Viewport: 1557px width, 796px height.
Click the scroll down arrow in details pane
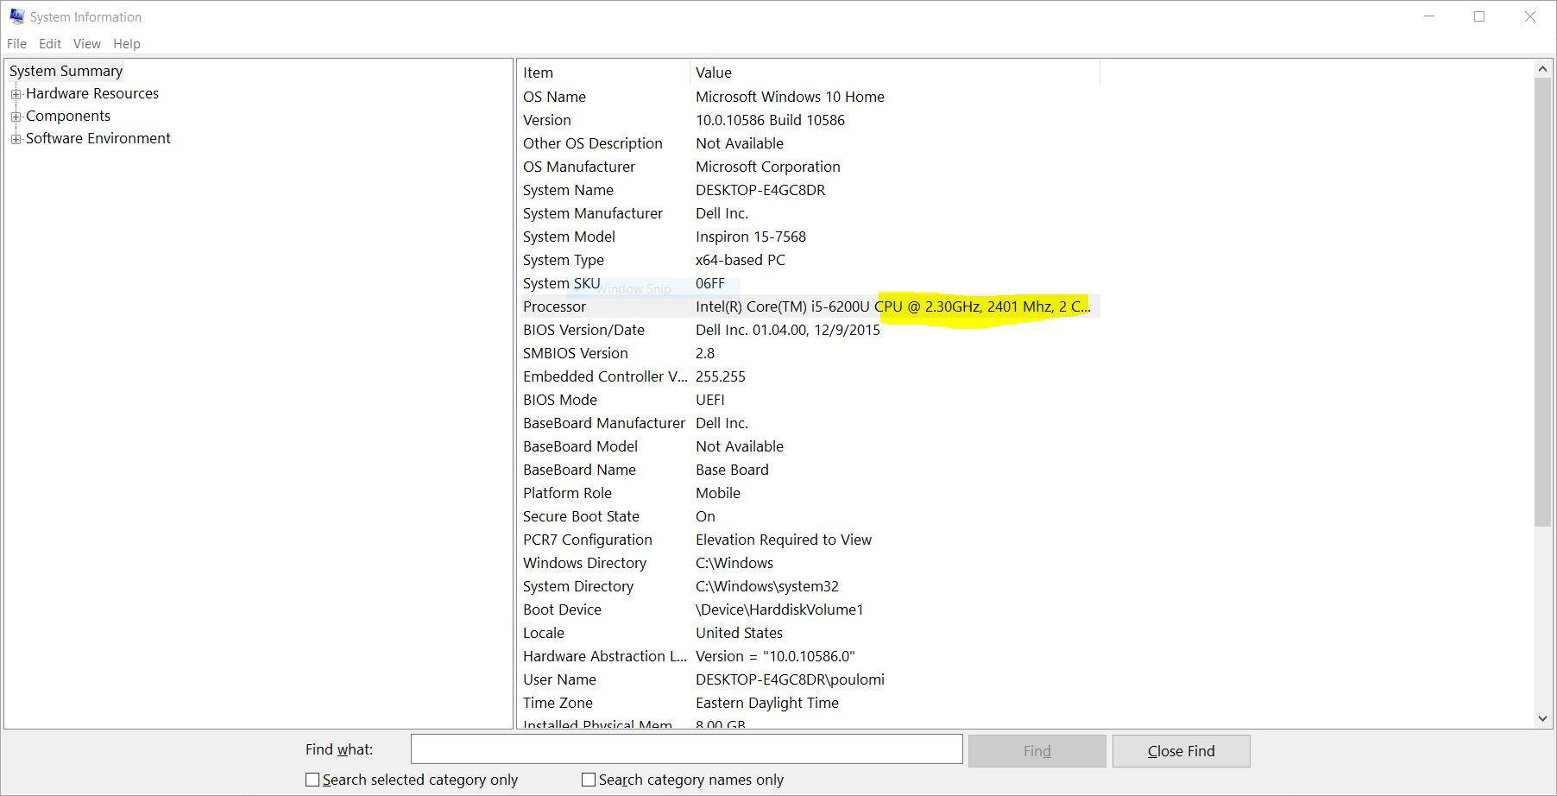click(1542, 718)
